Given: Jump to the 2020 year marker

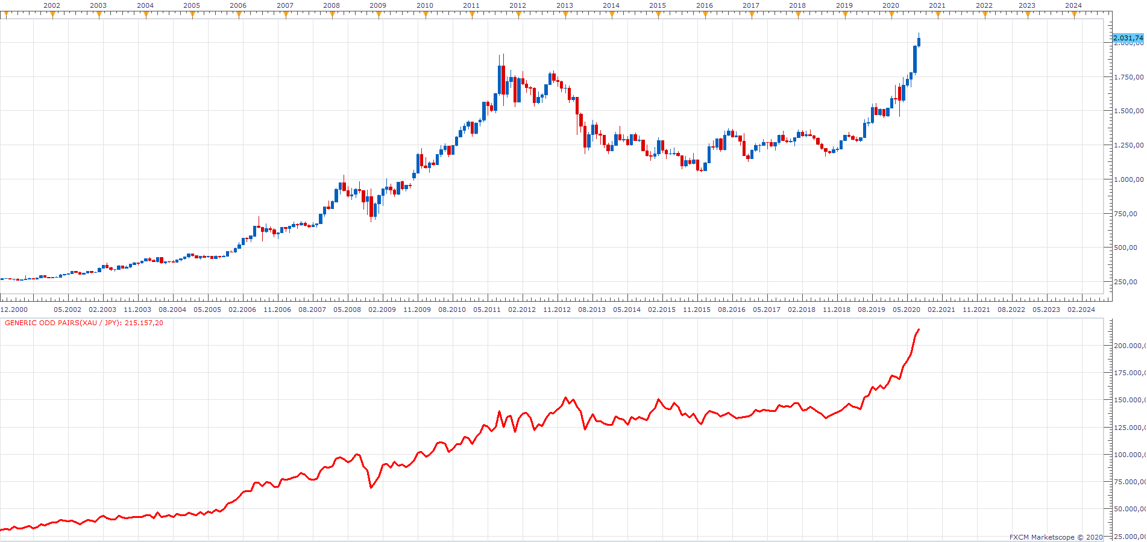Looking at the screenshot, I should 891,5.
